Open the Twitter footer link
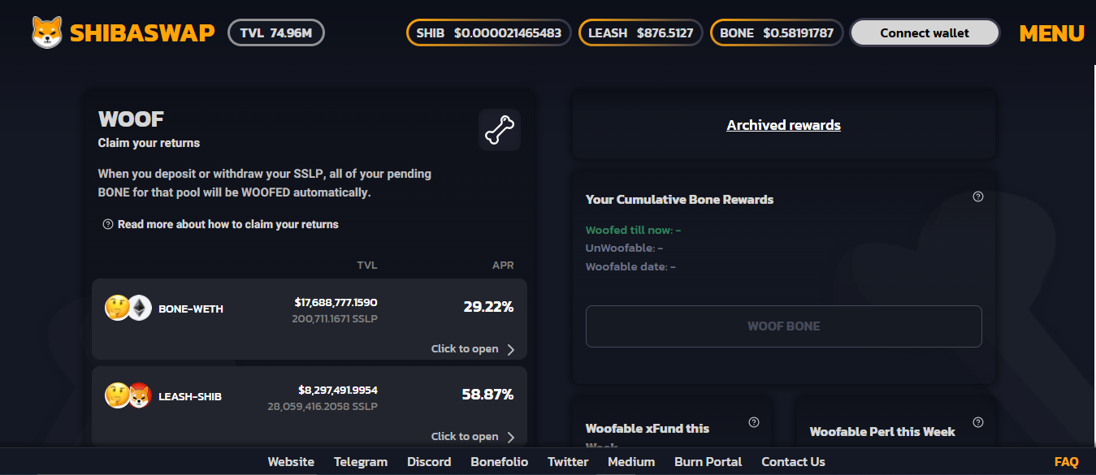The height and width of the screenshot is (475, 1096). [x=568, y=461]
